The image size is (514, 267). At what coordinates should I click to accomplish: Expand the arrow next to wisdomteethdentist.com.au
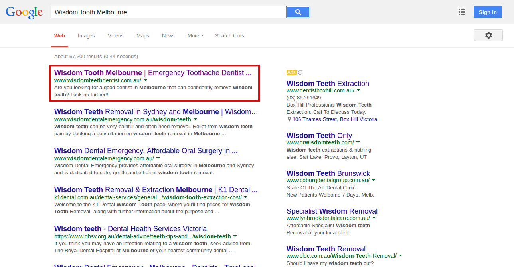pos(145,80)
